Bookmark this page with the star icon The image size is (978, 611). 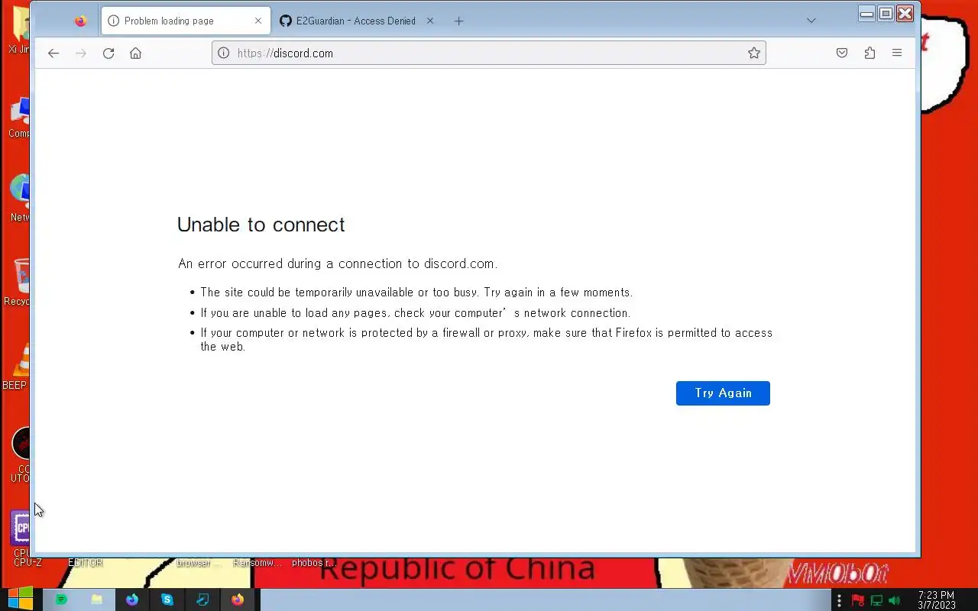(754, 53)
